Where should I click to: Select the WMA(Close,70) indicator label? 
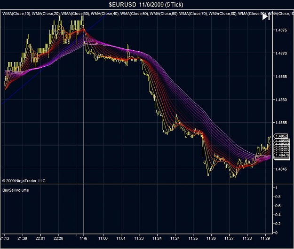tap(193, 14)
